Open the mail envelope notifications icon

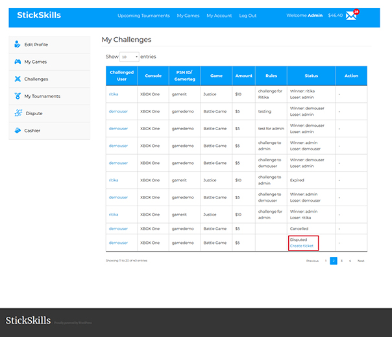point(351,16)
